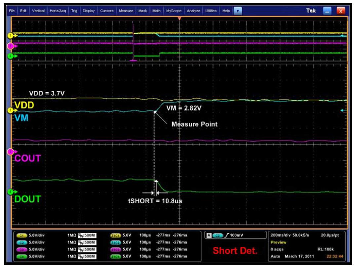This screenshot has width=355, height=267.
Task: Click the trigger A source C2 indicator
Action: pyautogui.click(x=217, y=235)
